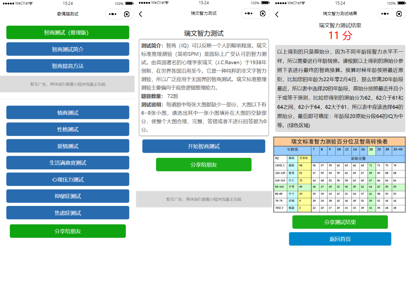The width and height of the screenshot is (408, 281).
Task: Start 抑郁症测试 depression test
Action: point(67,196)
